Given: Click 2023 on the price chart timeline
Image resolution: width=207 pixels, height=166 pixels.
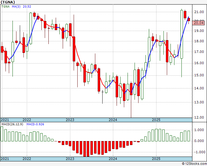Looking at the screenshot, I should [x=70, y=120].
